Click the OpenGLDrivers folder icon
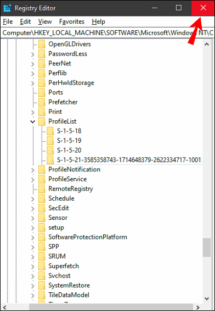 click(x=42, y=44)
